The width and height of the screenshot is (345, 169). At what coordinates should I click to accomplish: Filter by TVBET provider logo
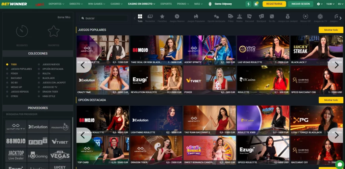coord(60,141)
